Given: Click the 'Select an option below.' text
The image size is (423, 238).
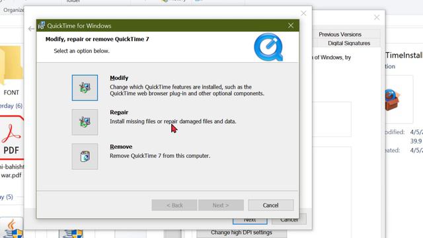Looking at the screenshot, I should coord(81,51).
